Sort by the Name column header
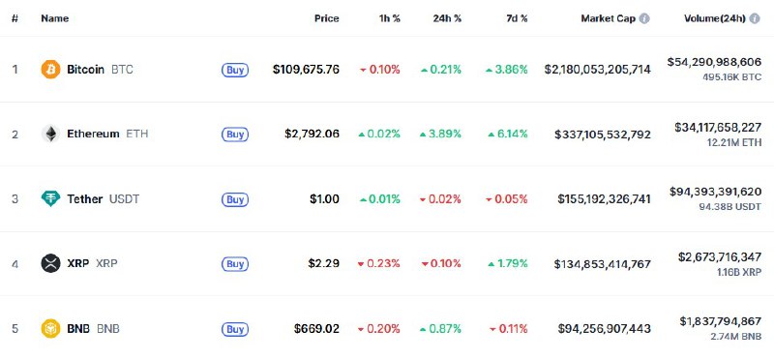Viewport: 774px width, 360px height. point(55,18)
